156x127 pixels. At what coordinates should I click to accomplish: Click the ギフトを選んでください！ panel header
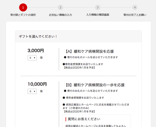click(x=38, y=37)
